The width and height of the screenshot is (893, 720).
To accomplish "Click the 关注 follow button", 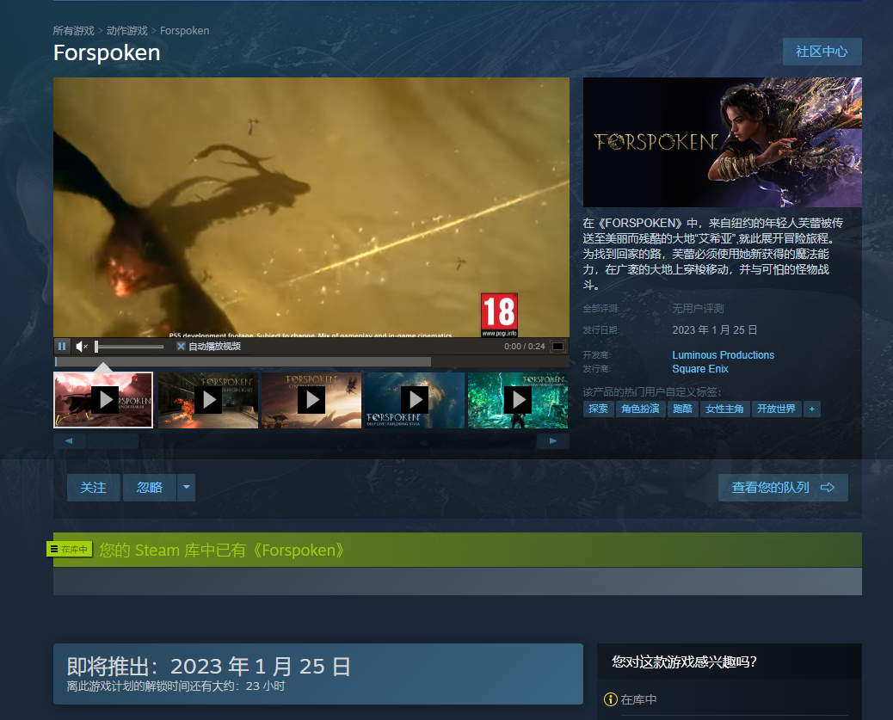I will pos(94,488).
